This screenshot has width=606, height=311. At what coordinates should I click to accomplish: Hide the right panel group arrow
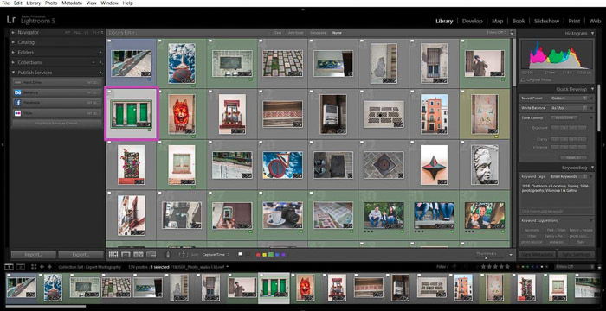tap(603, 144)
